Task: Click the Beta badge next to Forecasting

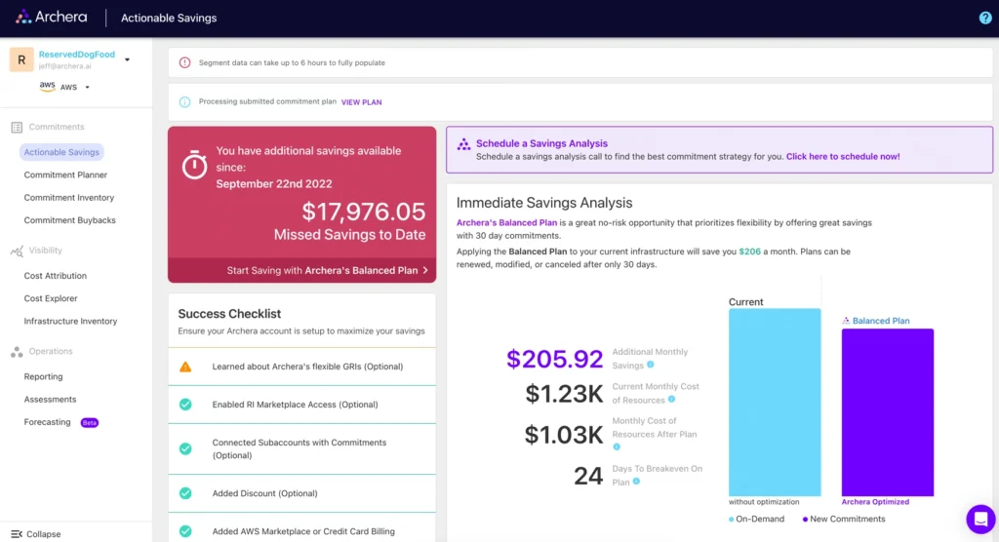Action: 89,422
